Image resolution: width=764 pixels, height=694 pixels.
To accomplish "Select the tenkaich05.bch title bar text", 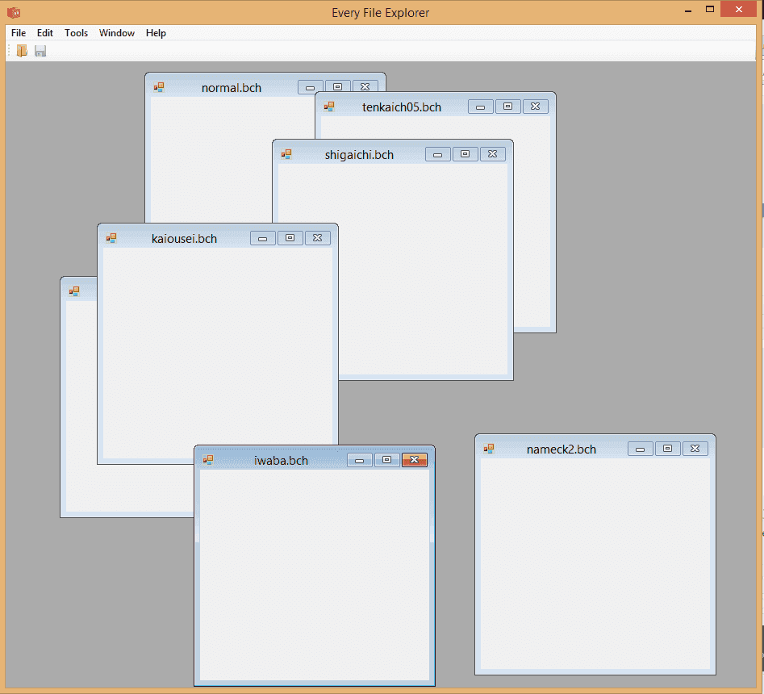I will coord(402,107).
